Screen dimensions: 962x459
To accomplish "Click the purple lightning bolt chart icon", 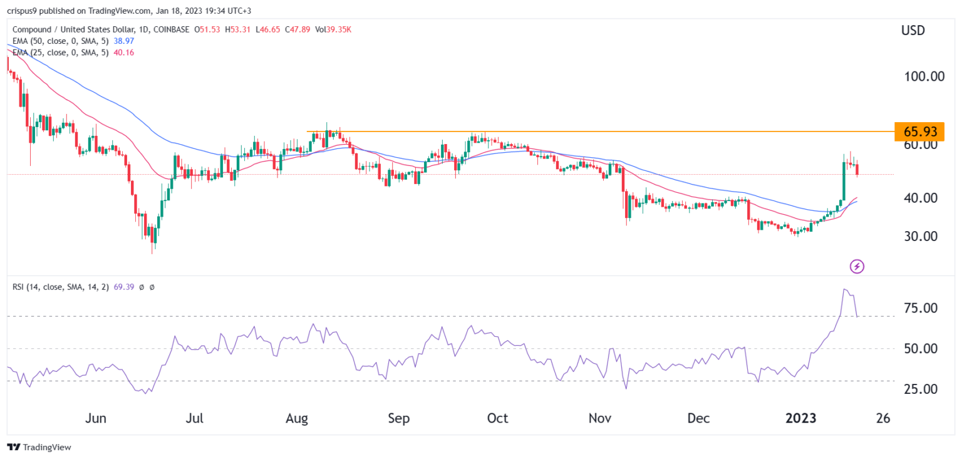I will click(x=857, y=266).
